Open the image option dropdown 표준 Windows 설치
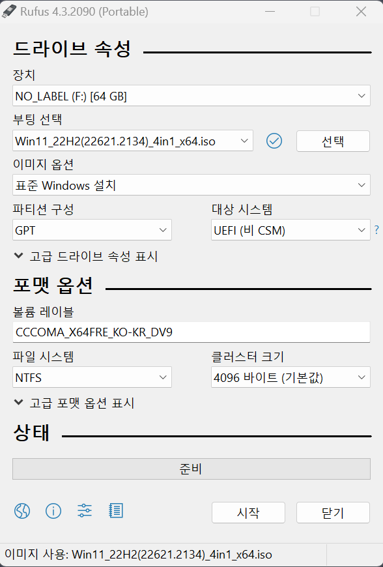This screenshot has height=567, width=383. (x=191, y=185)
